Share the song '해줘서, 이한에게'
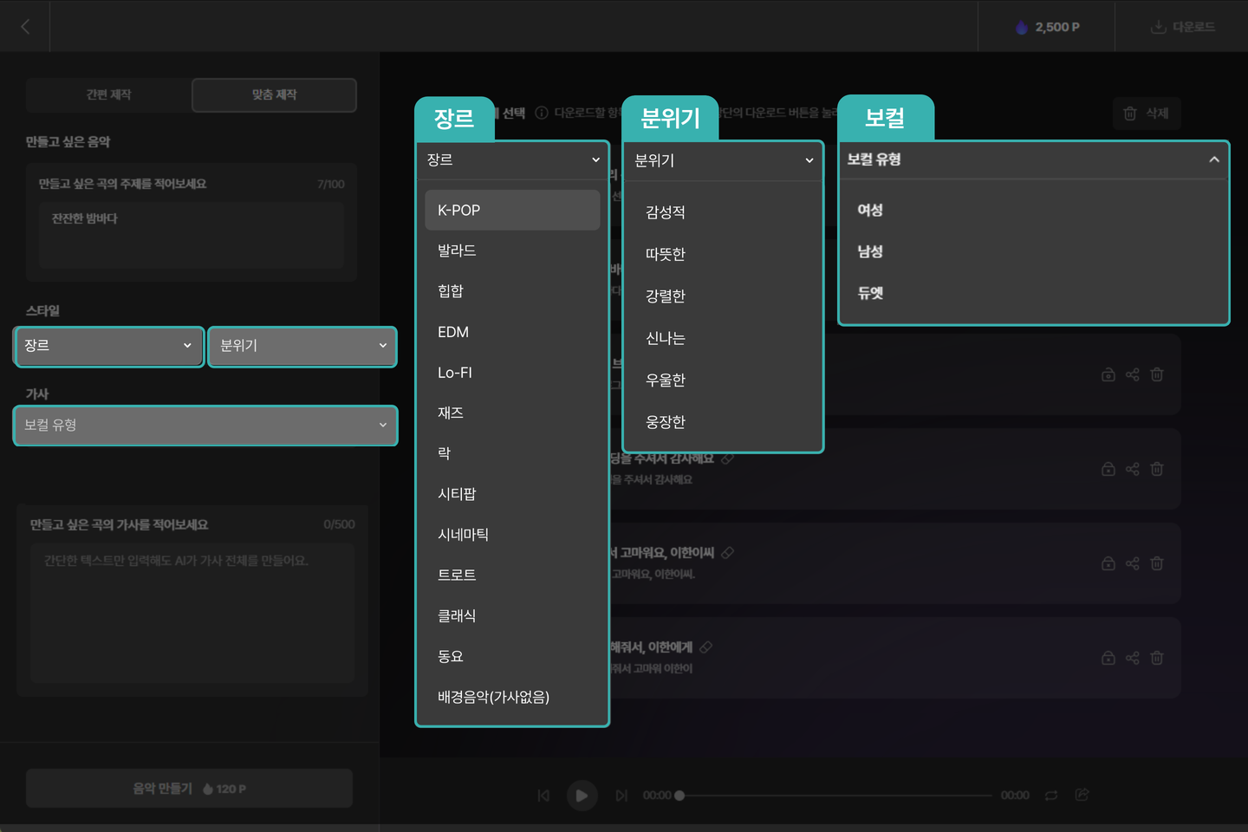1248x832 pixels. [1133, 658]
